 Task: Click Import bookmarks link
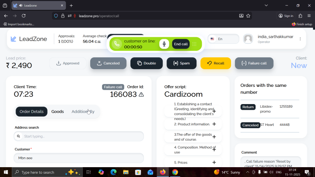[19, 24]
